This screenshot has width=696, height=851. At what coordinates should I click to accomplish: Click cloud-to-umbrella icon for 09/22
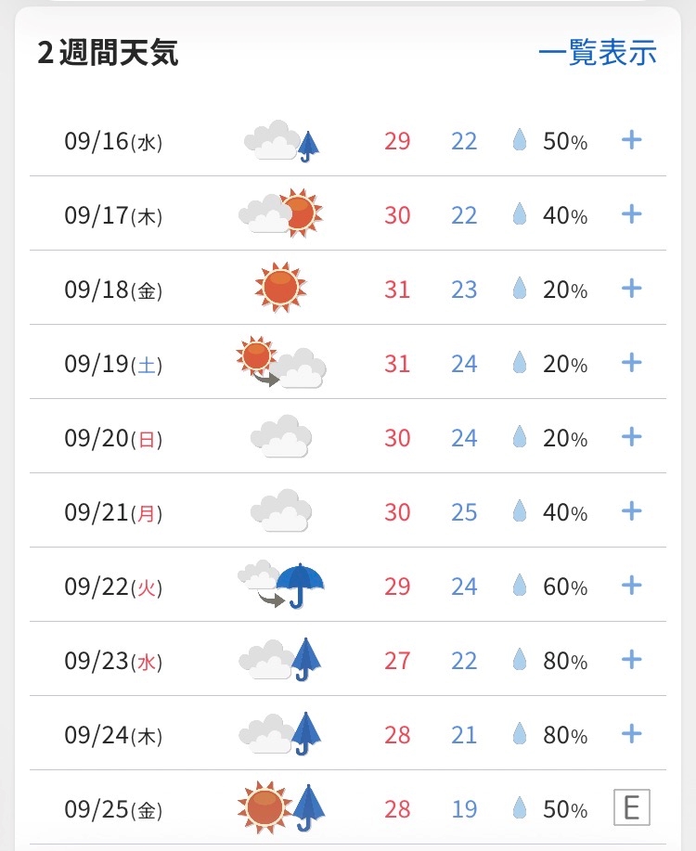pyautogui.click(x=280, y=584)
